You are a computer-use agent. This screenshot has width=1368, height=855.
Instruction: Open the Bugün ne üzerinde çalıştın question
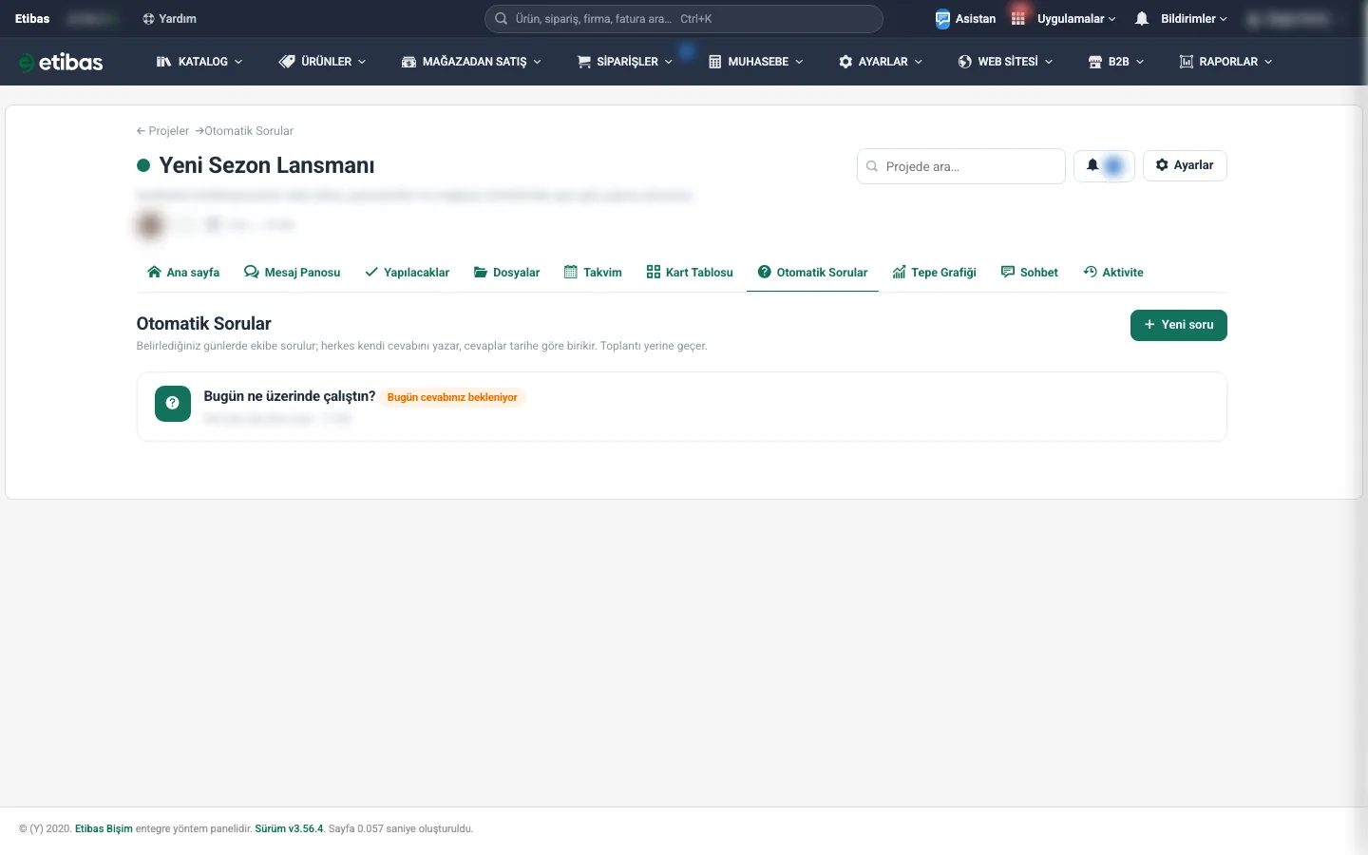click(289, 396)
